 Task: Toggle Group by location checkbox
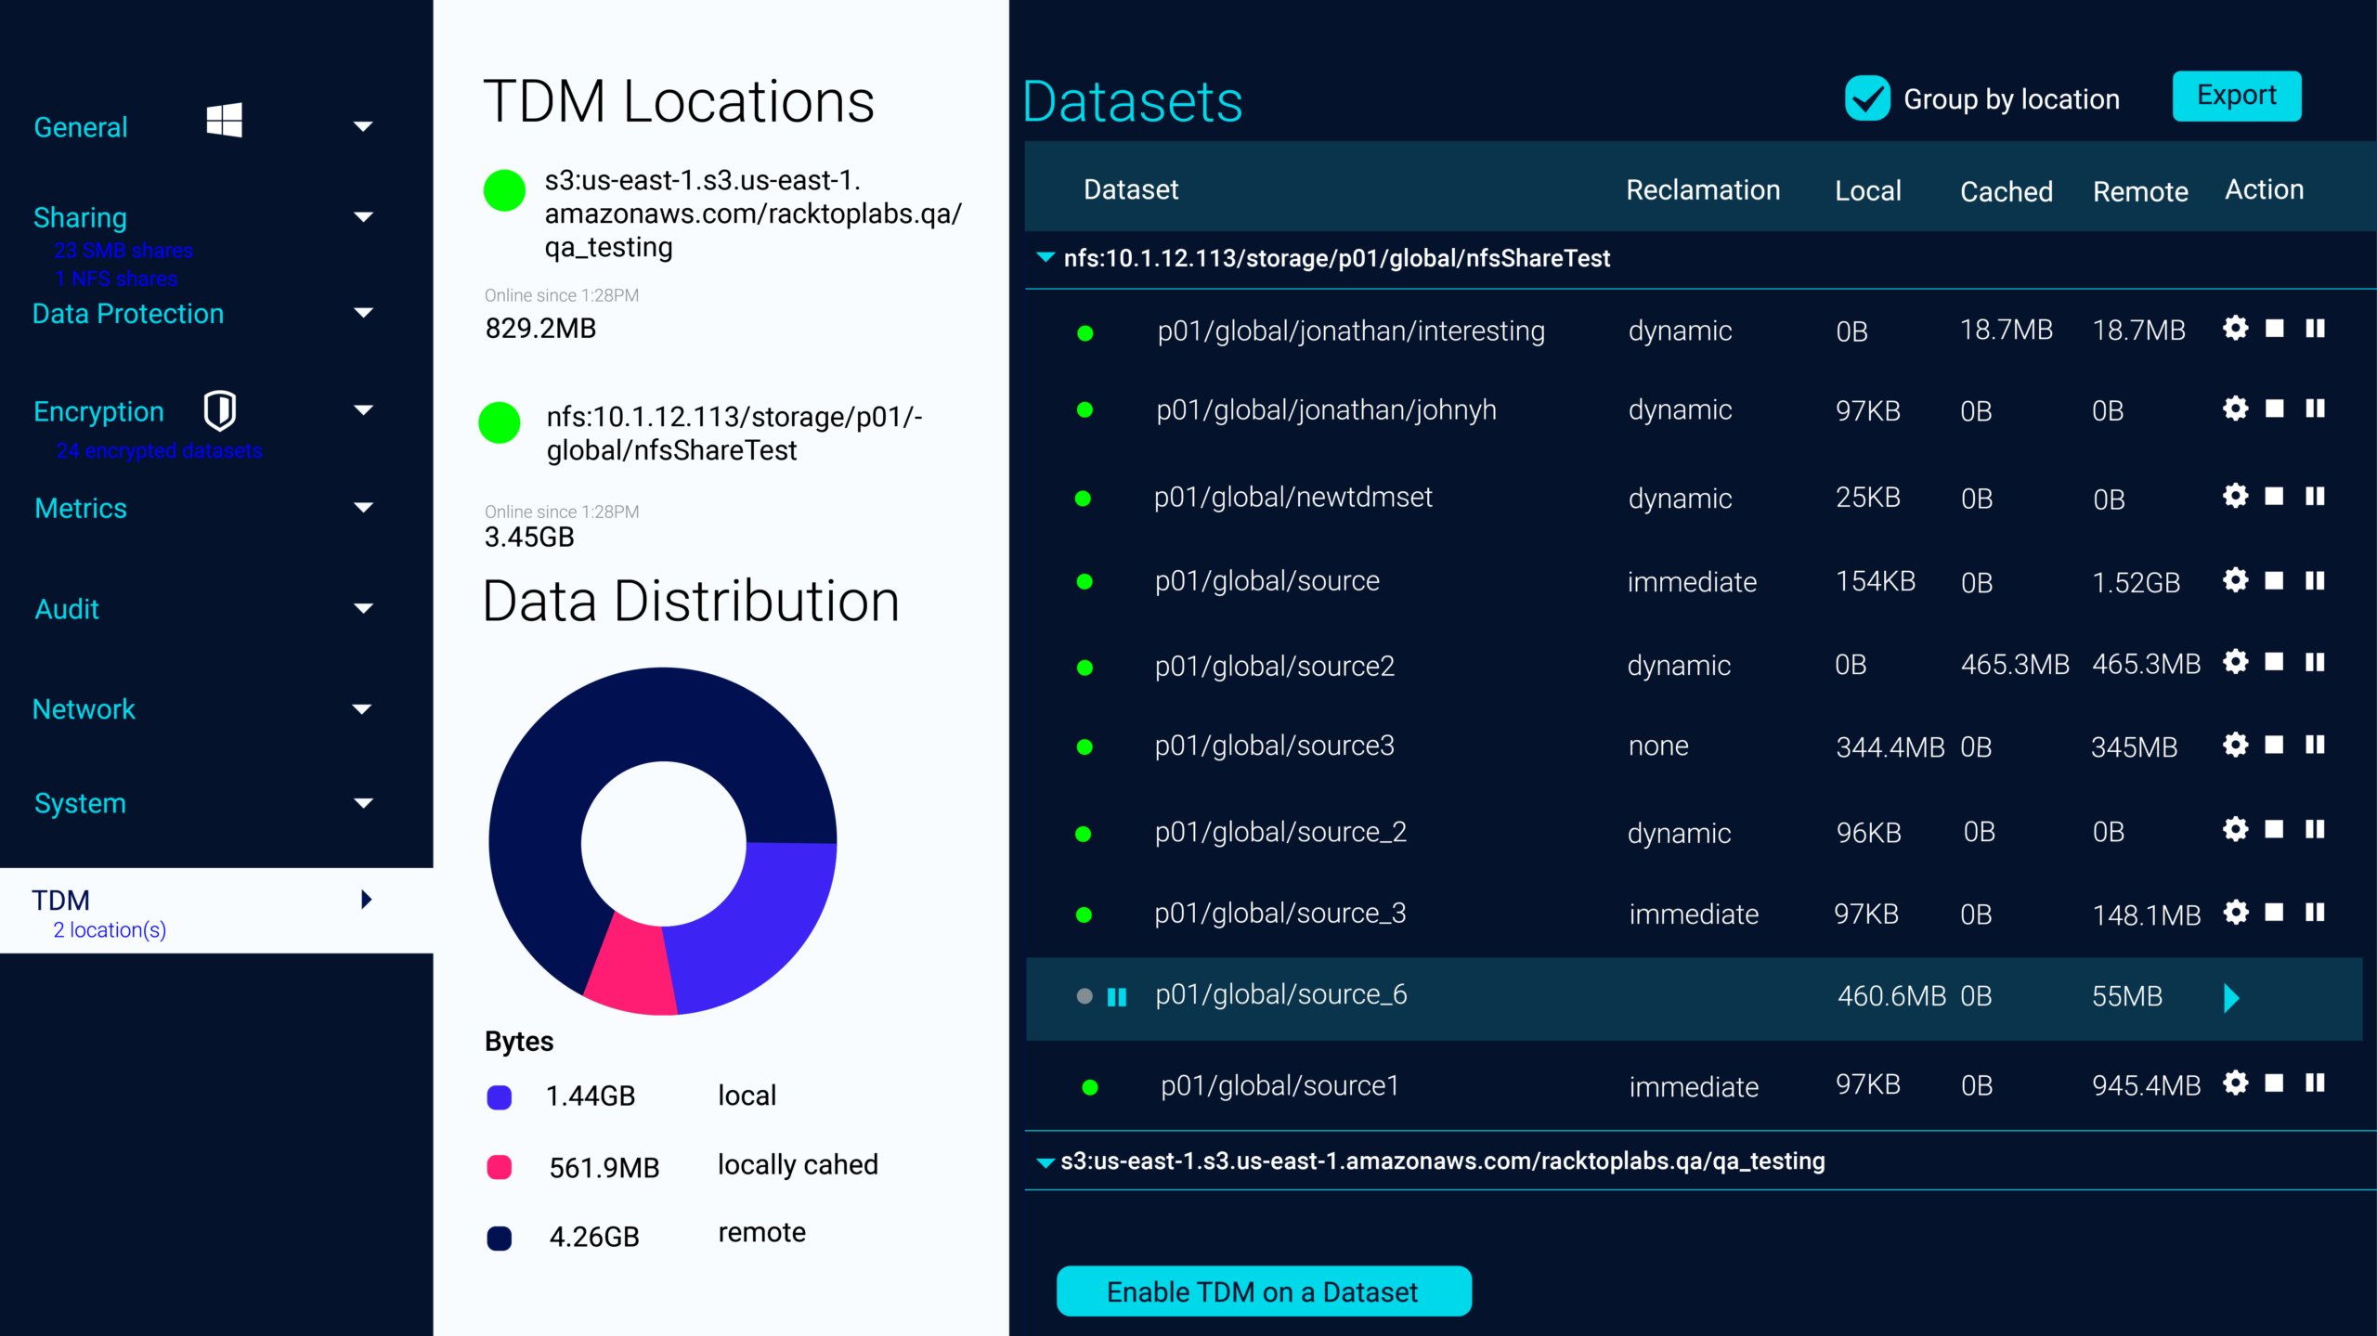[x=1867, y=98]
